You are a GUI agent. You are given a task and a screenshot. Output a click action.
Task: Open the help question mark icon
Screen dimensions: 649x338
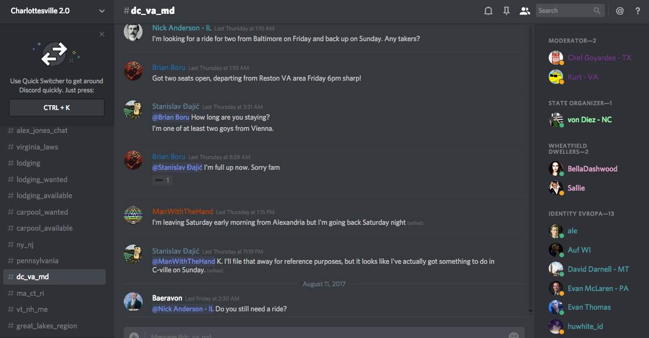click(638, 11)
